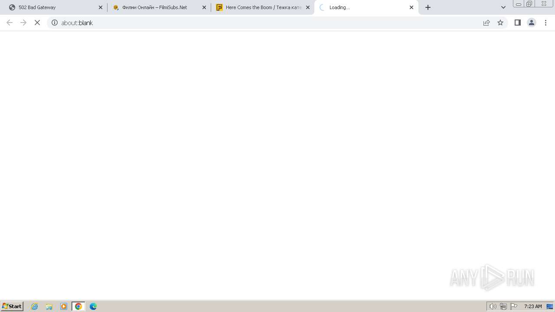Share this page icon
Viewport: 555px width, 312px height.
486,23
